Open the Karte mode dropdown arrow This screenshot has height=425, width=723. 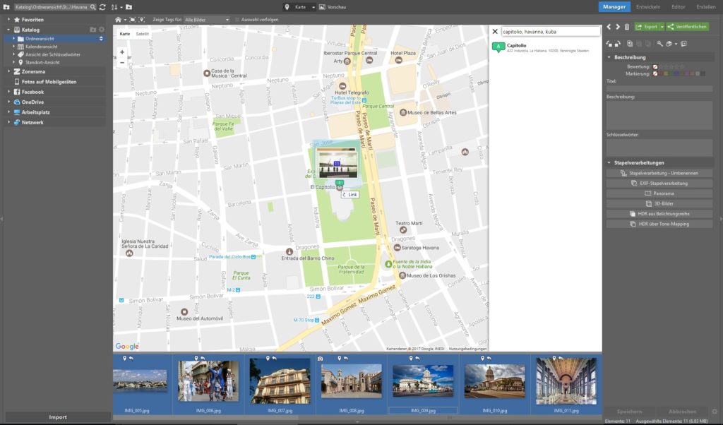coord(313,7)
